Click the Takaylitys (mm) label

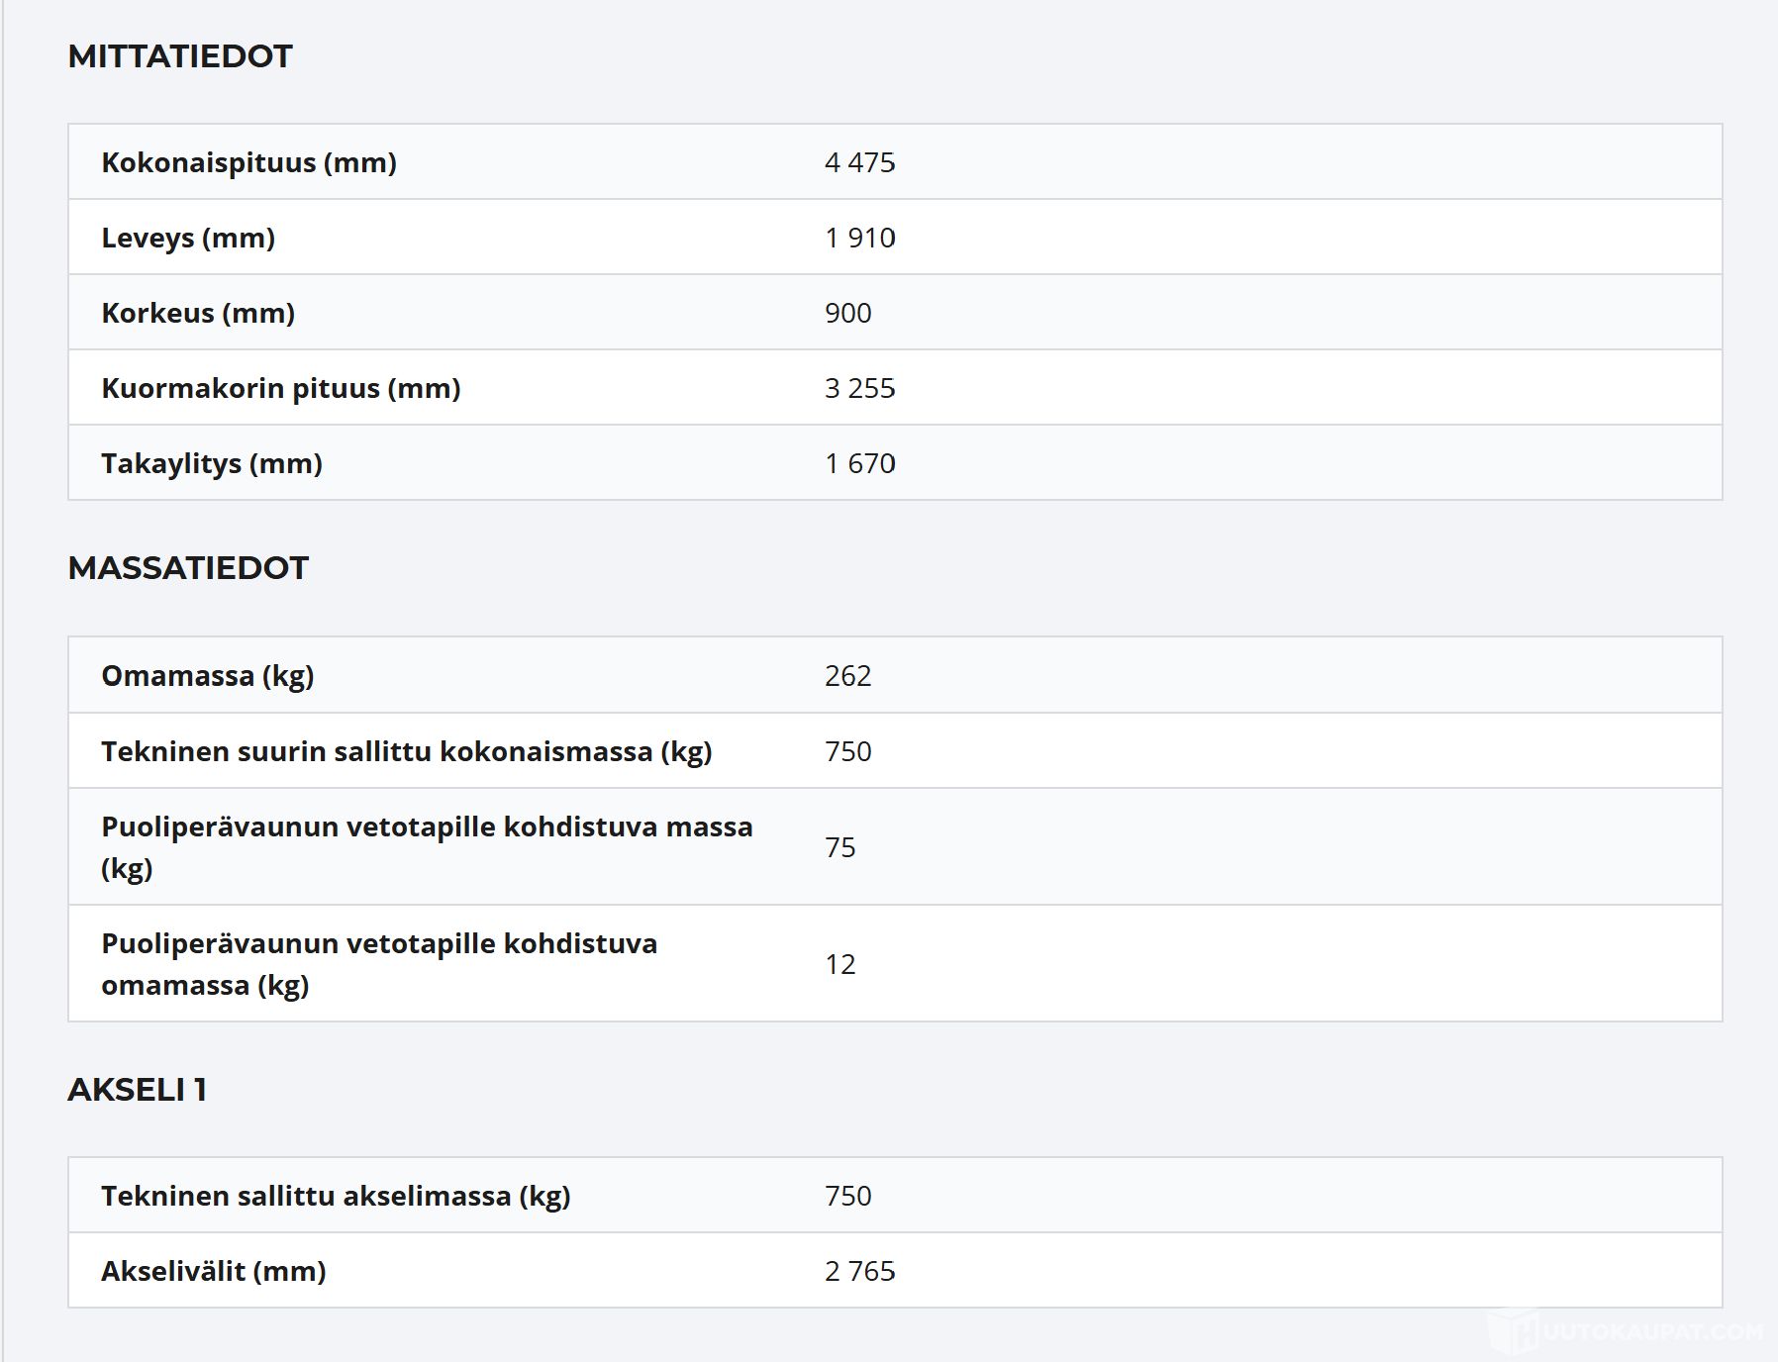click(212, 463)
